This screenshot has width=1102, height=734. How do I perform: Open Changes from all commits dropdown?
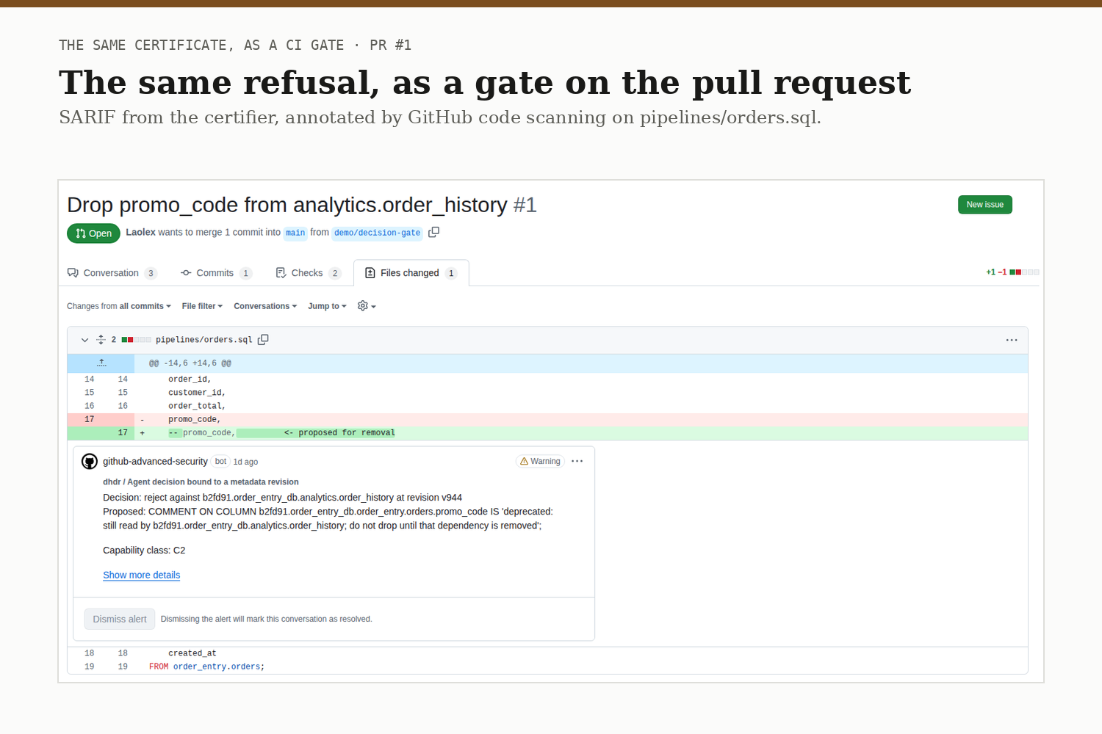coord(119,306)
